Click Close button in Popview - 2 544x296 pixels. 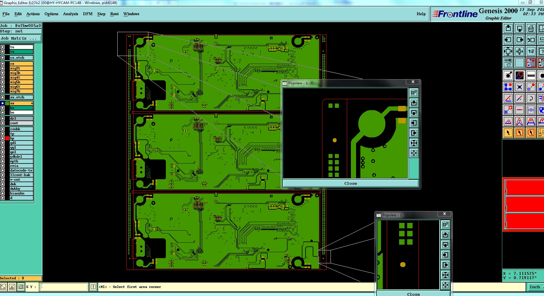coord(413,294)
